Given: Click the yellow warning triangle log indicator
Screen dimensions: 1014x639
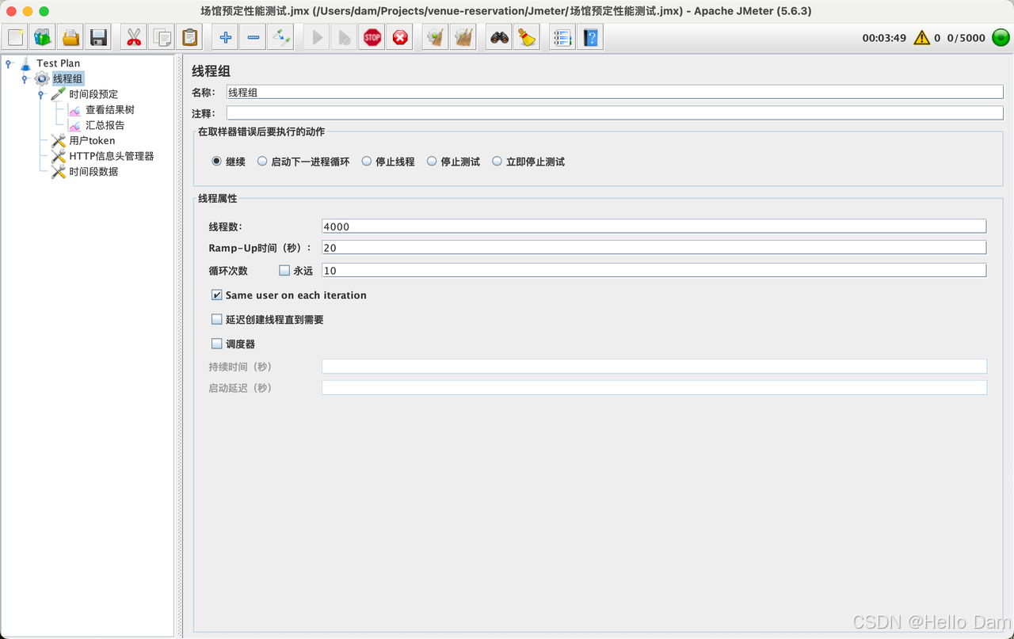Looking at the screenshot, I should (921, 37).
